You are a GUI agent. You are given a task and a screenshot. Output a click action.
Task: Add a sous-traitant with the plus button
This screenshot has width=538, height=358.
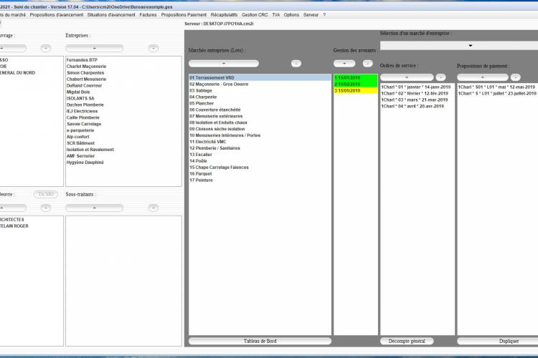click(95, 208)
